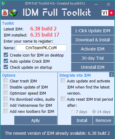The width and height of the screenshot is (115, 139).
Task: Enable Optimizer speed IDM option
Action: point(6,93)
